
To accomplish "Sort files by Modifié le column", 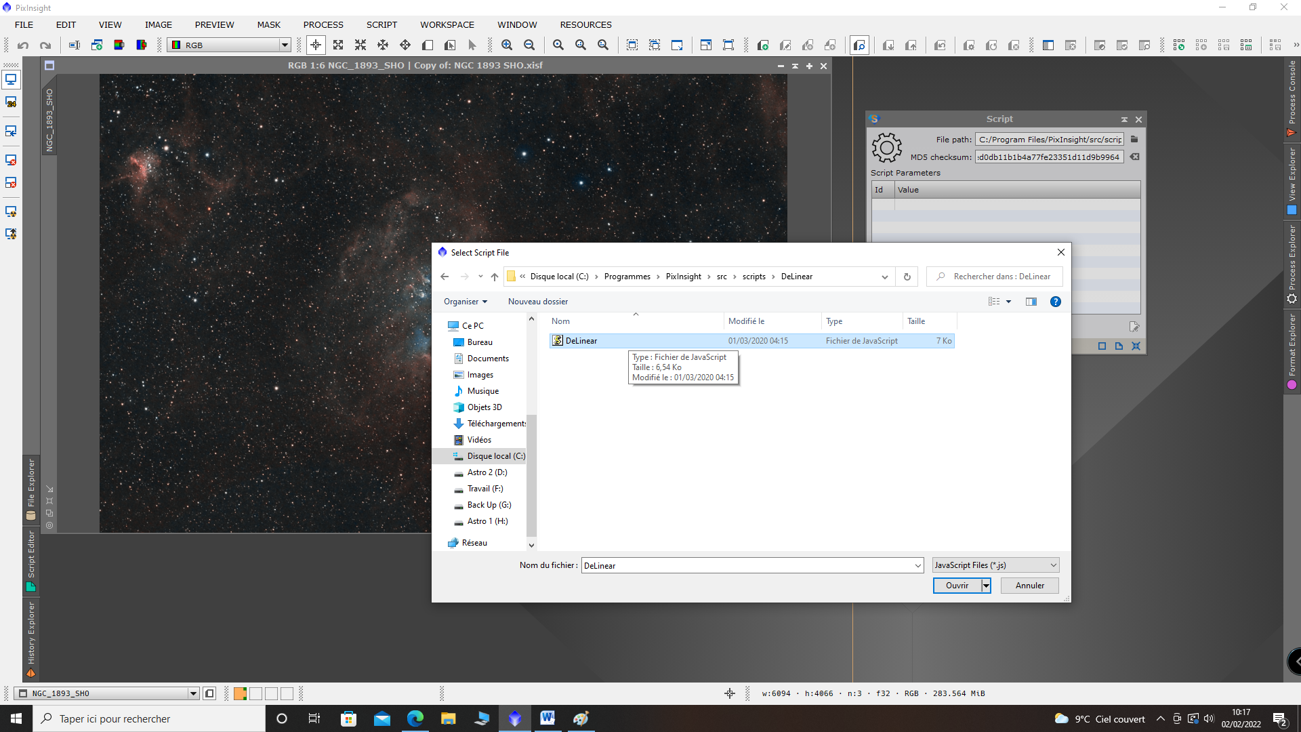I will pos(772,321).
